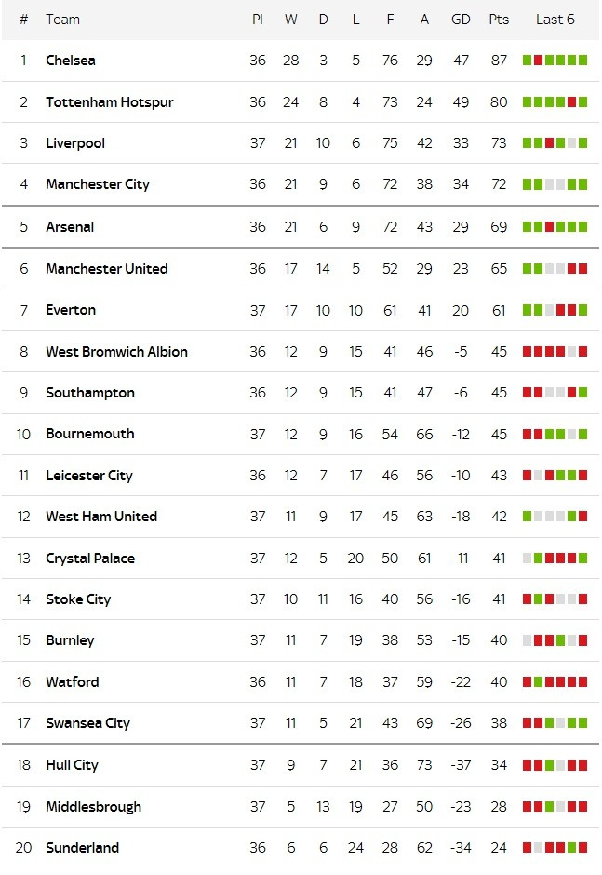Screen dimensions: 602x875
Task: Click Tottenham's single red loss square
Action: 571,102
